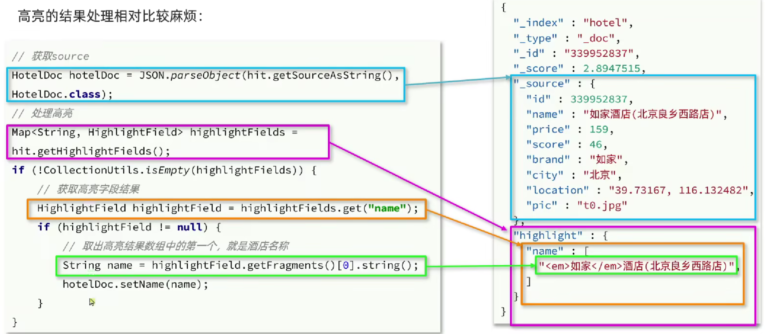The image size is (765, 334).
Task: Click the "location" coordinates JSON line
Action: 639,190
